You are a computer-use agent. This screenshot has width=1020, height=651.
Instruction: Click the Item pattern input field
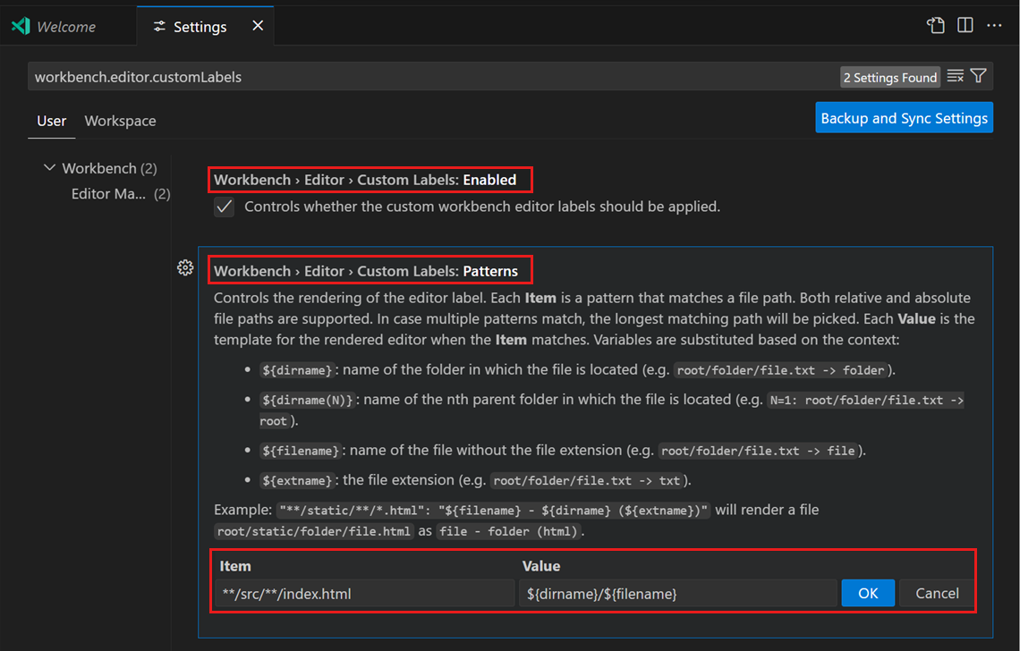click(363, 592)
